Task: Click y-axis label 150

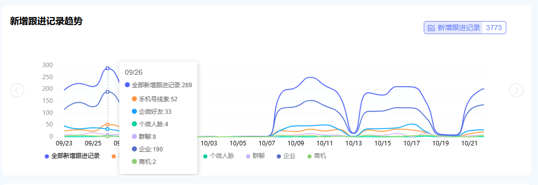Action: point(47,101)
